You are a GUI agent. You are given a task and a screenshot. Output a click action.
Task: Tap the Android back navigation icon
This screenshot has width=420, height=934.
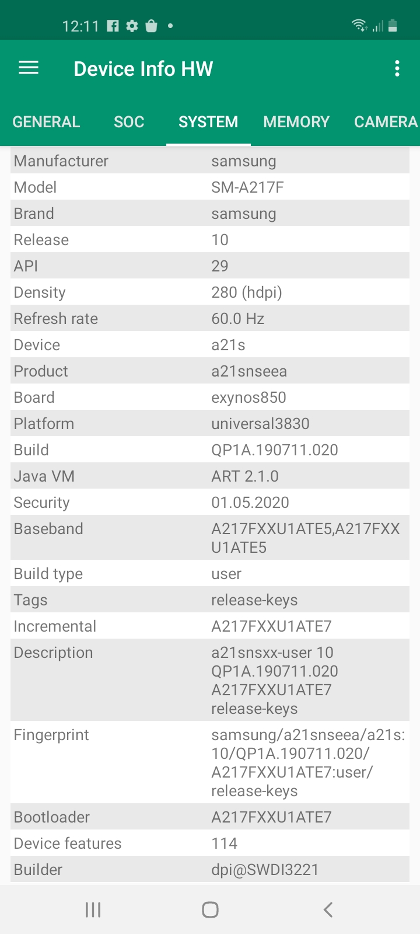click(328, 909)
